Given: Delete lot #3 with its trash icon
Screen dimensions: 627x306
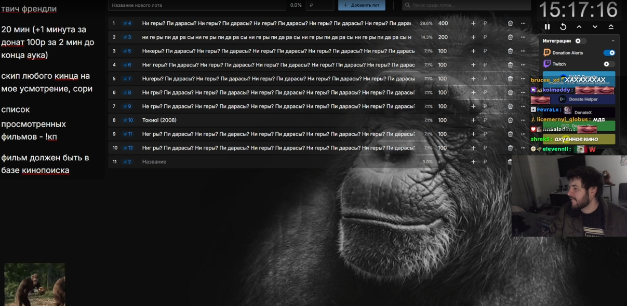Looking at the screenshot, I should point(510,37).
